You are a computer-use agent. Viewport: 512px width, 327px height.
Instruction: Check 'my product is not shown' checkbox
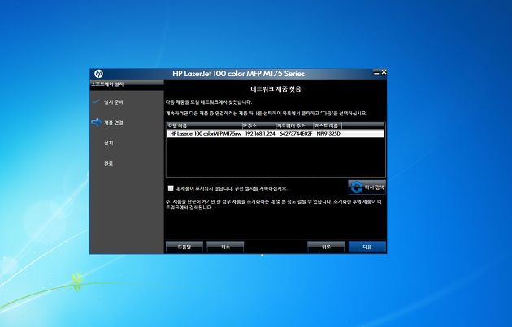(x=171, y=188)
